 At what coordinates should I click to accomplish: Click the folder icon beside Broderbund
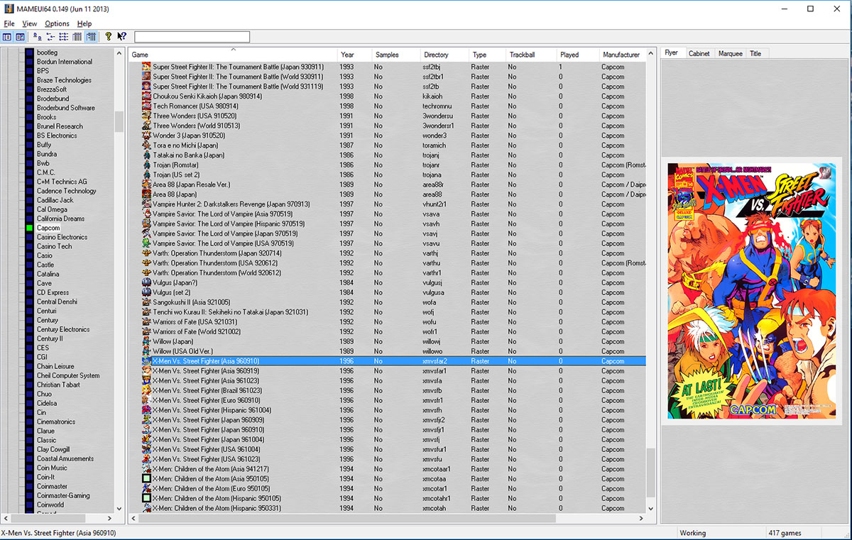click(29, 99)
